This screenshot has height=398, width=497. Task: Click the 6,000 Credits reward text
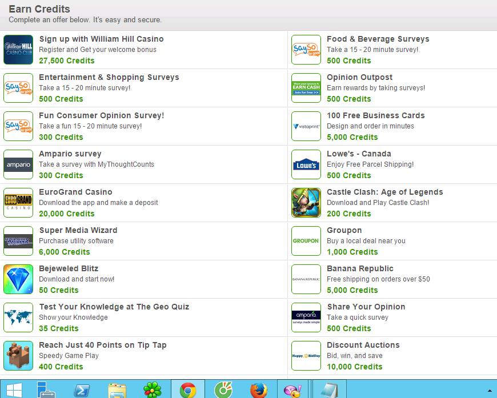click(x=65, y=252)
